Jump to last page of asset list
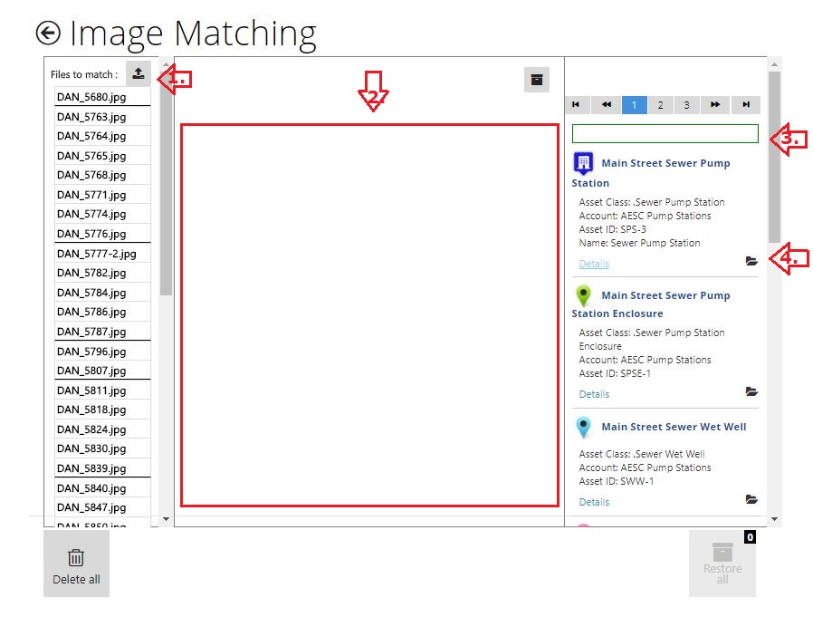This screenshot has width=813, height=617. tap(746, 105)
